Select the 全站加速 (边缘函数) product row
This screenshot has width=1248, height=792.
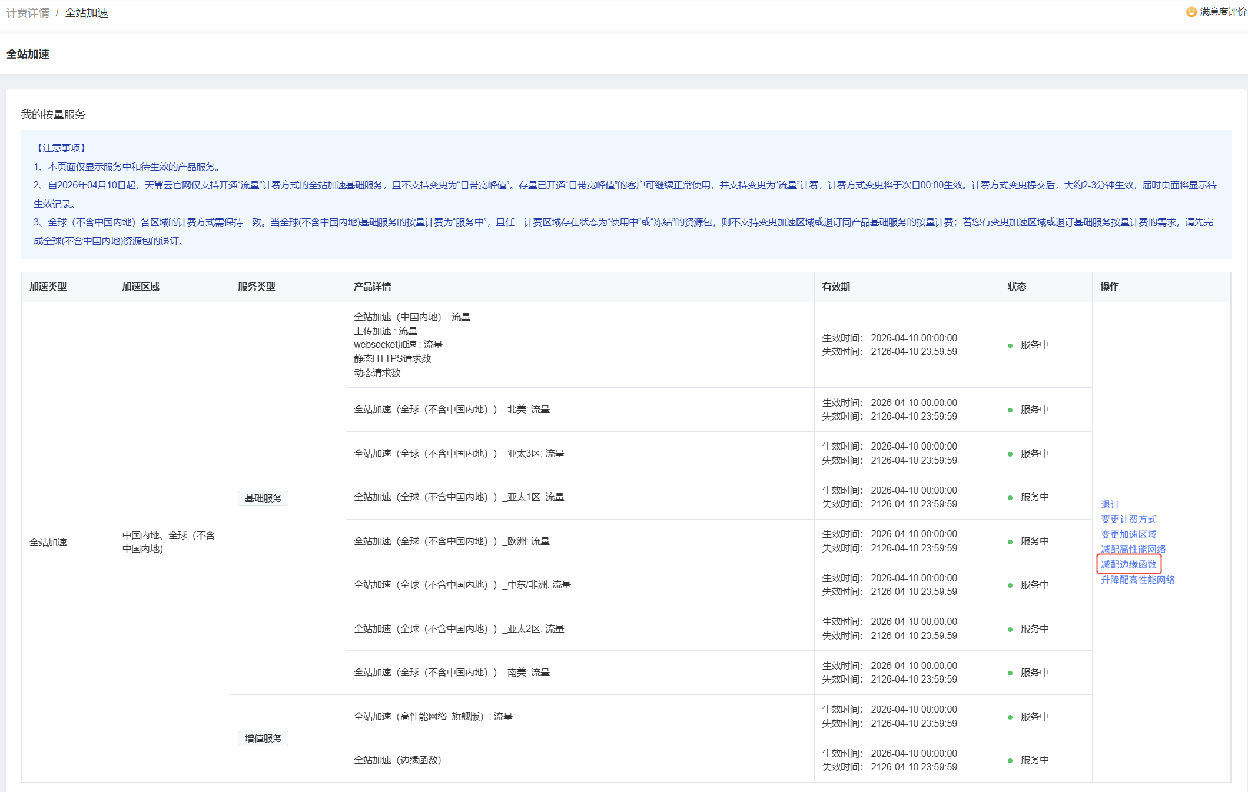(x=397, y=760)
